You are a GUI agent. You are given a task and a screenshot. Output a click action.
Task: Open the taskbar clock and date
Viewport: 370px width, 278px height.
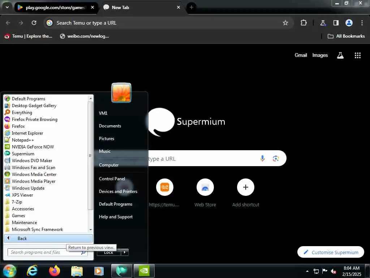coord(352,271)
